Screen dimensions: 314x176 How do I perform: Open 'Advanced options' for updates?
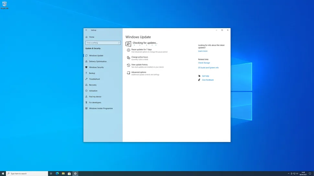pyautogui.click(x=139, y=72)
